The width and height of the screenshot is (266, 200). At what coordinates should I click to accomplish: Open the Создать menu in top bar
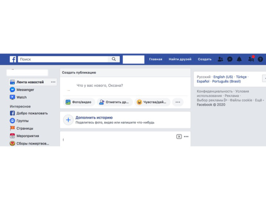[x=204, y=59]
